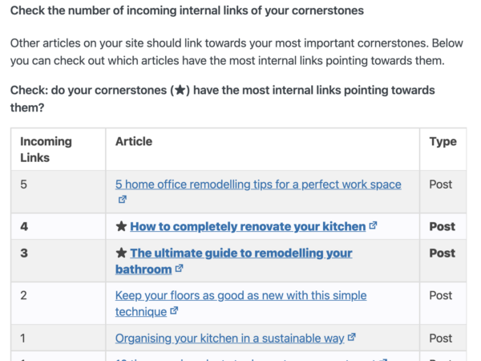Open 'Keep your floors as good as new' article

(240, 303)
